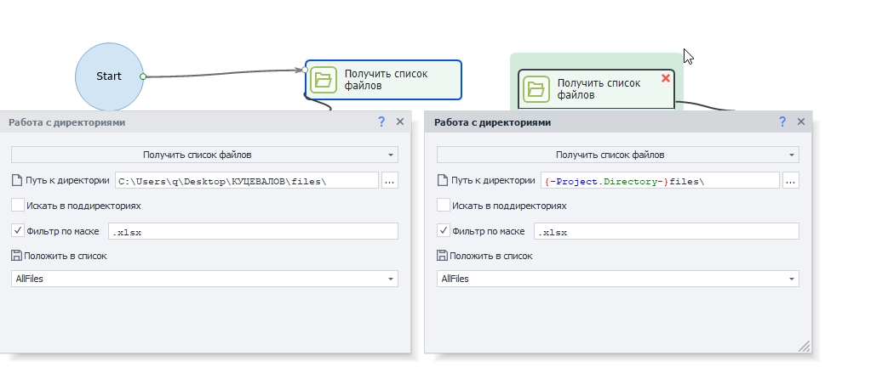This screenshot has height=367, width=888.
Task: Click the red X on the right action block
Action: click(x=666, y=78)
